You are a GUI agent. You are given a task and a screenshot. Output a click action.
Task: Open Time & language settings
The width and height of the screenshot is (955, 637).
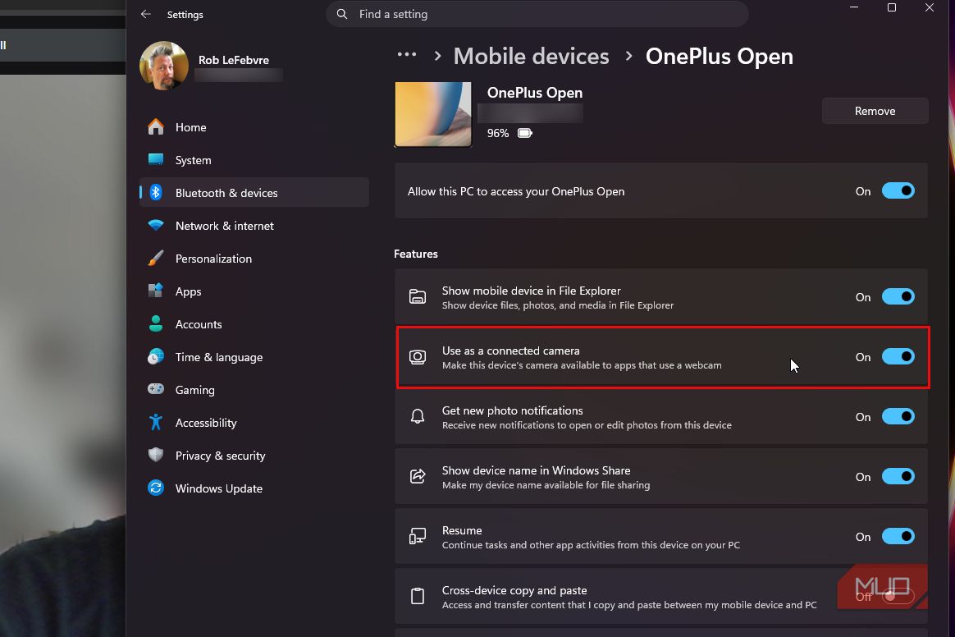(254, 357)
